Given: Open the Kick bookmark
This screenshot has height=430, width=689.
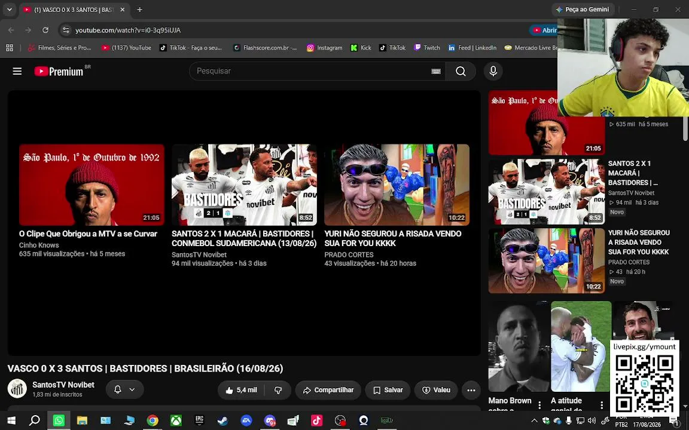Looking at the screenshot, I should tap(361, 48).
